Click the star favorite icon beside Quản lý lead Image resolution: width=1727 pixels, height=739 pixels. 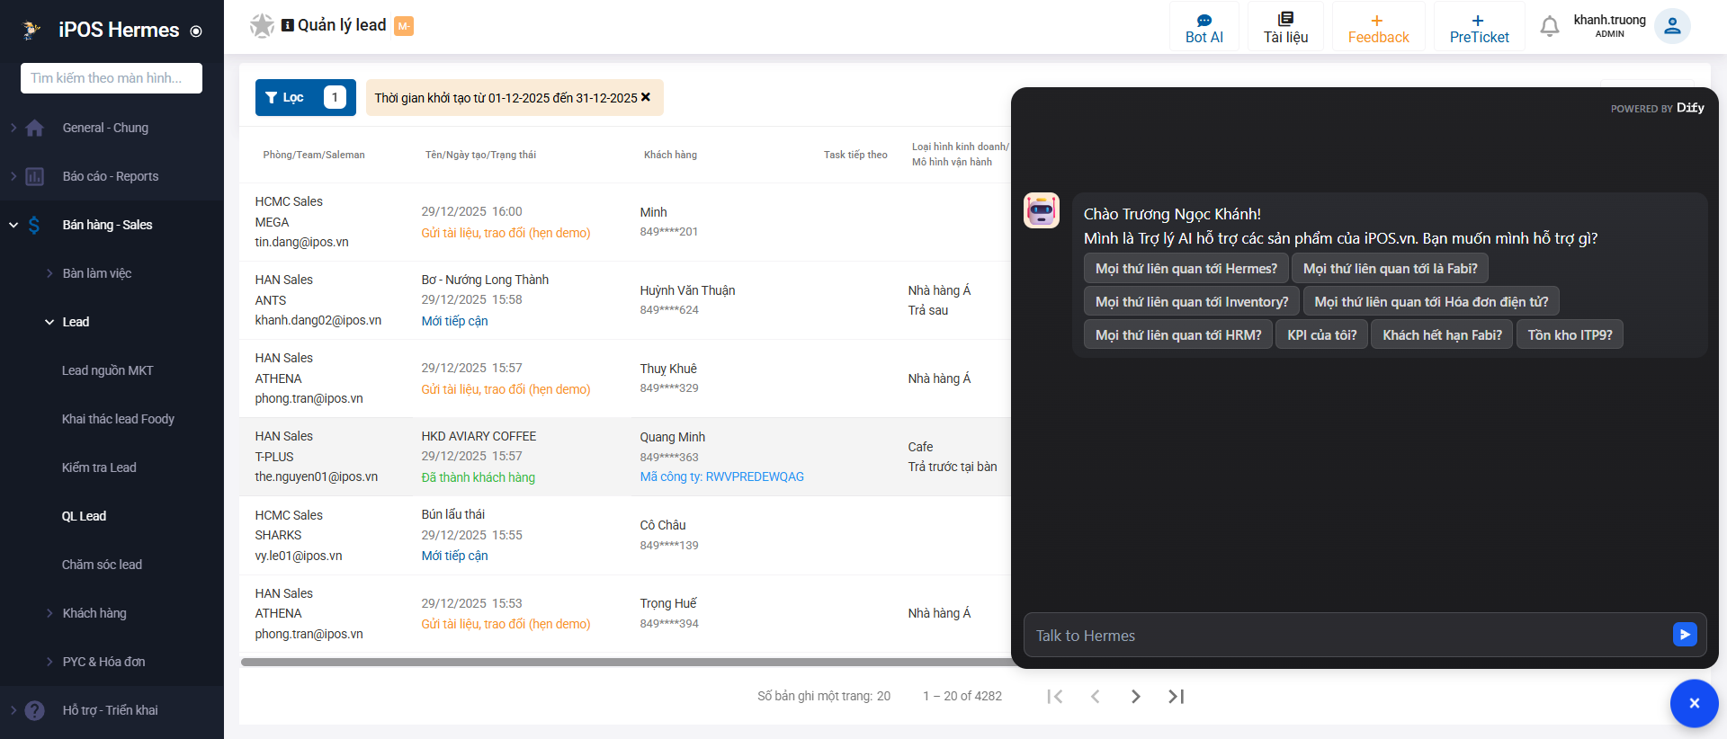click(262, 25)
